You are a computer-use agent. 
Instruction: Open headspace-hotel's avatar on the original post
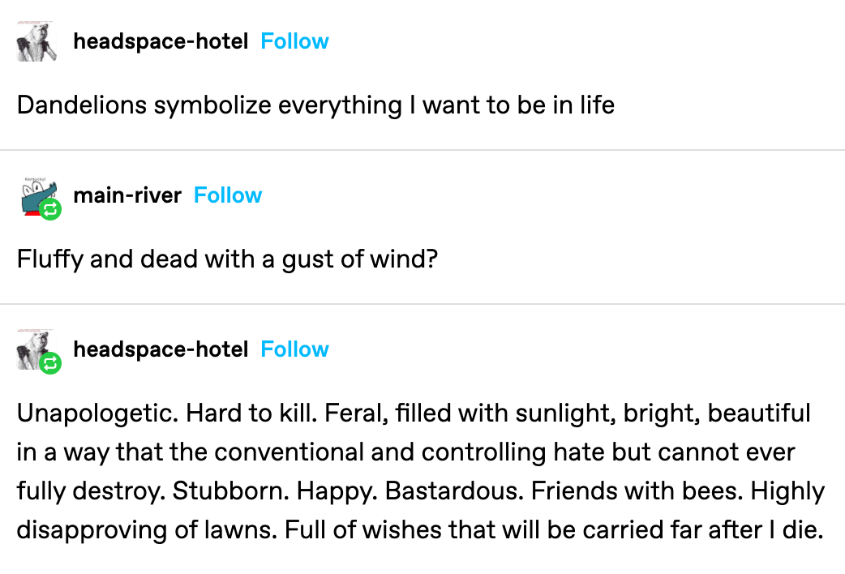pyautogui.click(x=36, y=41)
